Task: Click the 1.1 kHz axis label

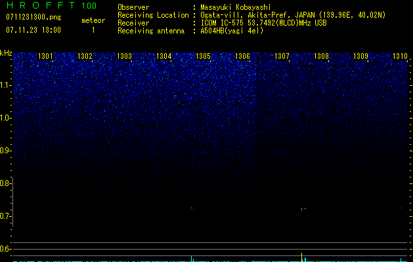Action: pos(5,85)
